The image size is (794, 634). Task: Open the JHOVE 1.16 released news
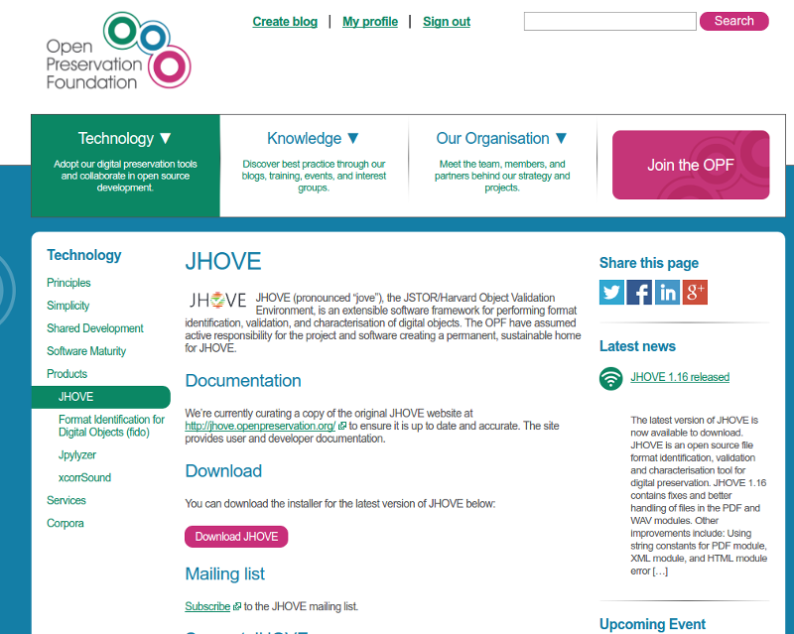pos(680,377)
